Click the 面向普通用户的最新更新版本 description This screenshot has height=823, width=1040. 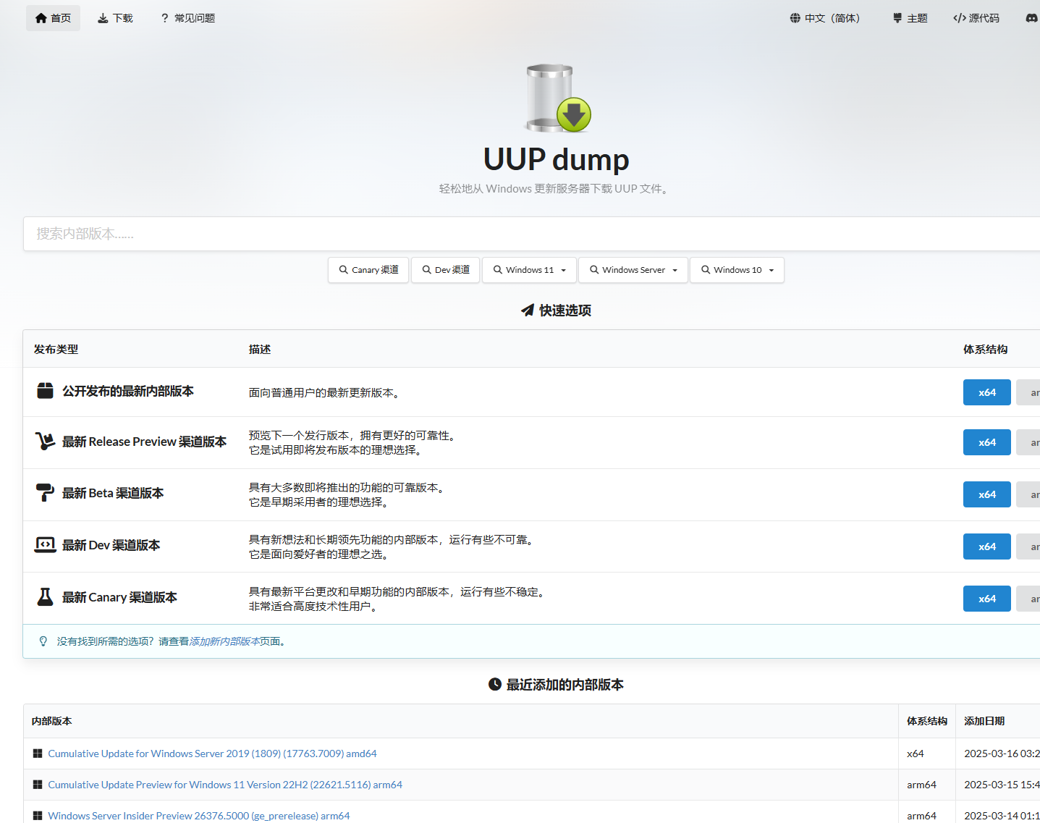point(325,392)
